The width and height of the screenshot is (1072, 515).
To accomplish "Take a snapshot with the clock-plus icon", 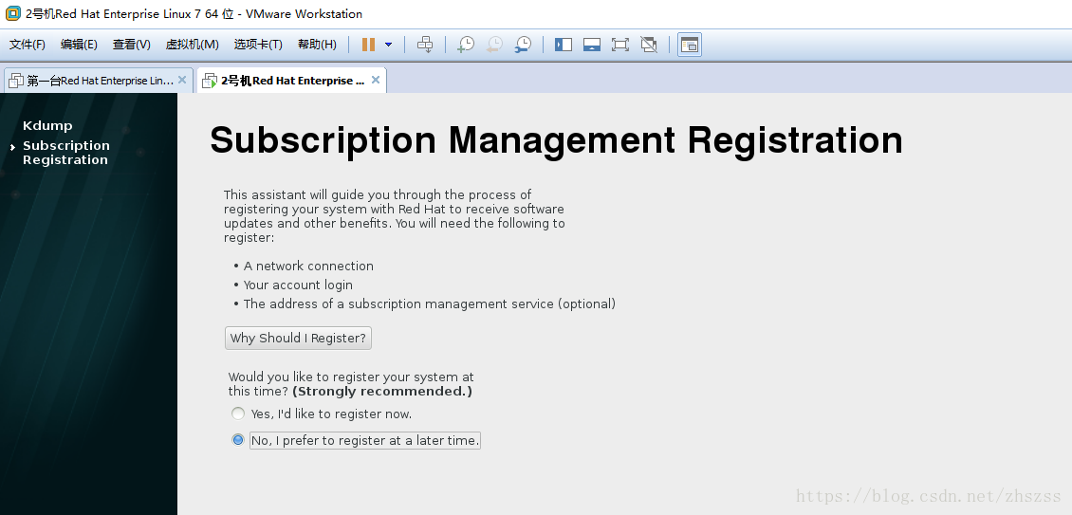I will tap(466, 45).
